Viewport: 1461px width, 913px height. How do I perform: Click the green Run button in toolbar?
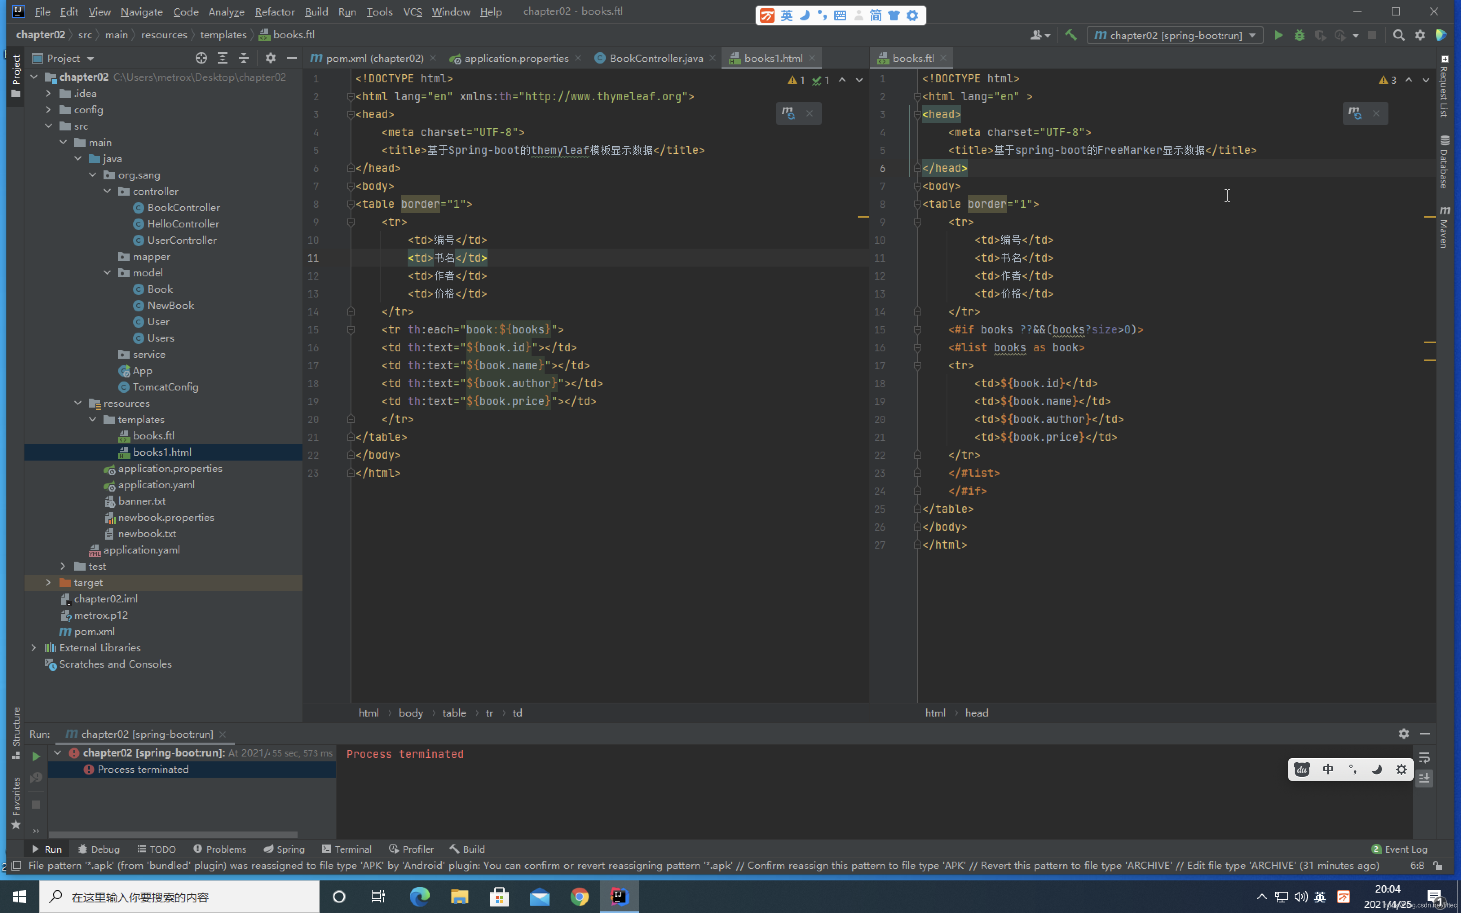[x=1278, y=35]
